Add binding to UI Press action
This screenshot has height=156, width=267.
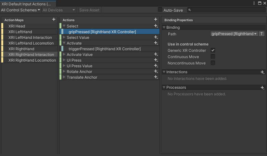tap(156, 60)
